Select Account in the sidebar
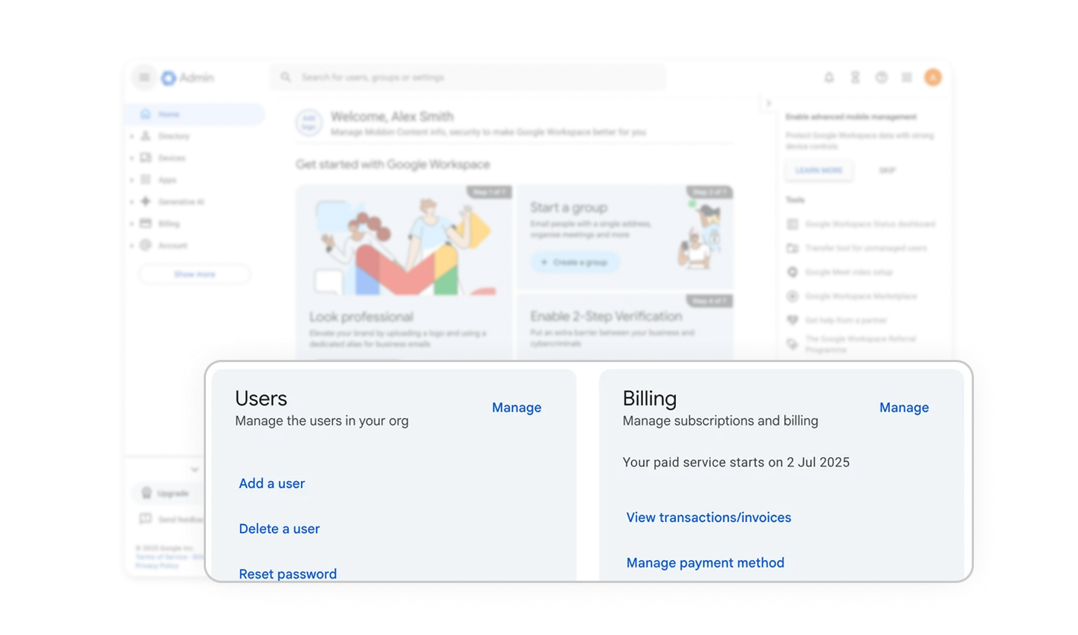Screen dimensions: 1078x635 click(x=172, y=245)
